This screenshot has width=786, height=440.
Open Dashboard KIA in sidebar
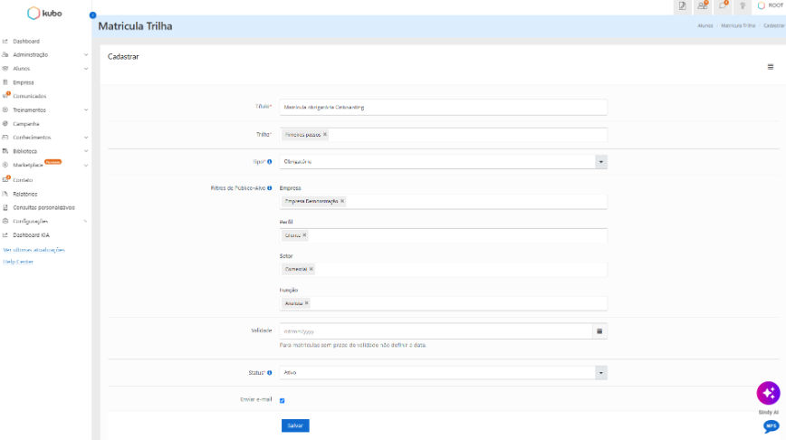pos(31,235)
